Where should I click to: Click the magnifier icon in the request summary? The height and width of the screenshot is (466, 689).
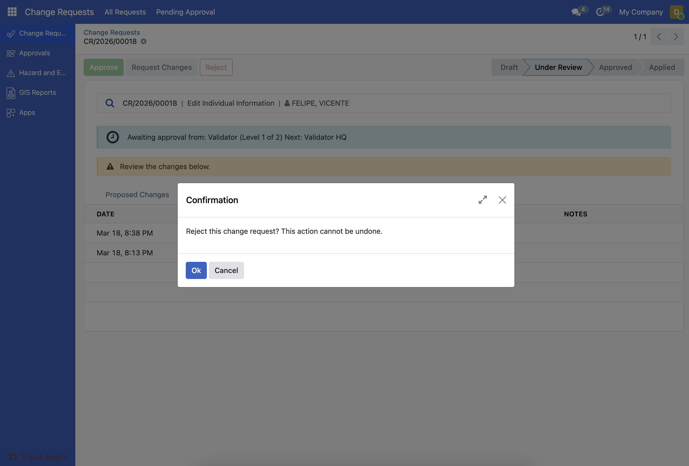110,103
